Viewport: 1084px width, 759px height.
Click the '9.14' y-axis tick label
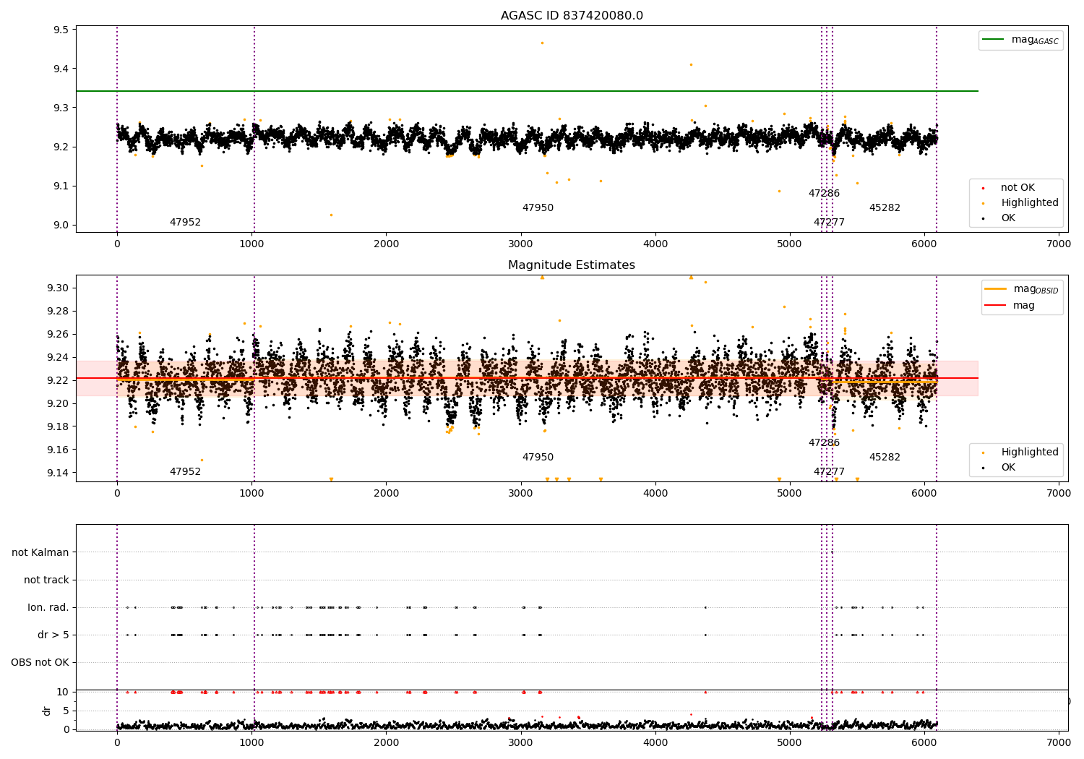pos(58,473)
